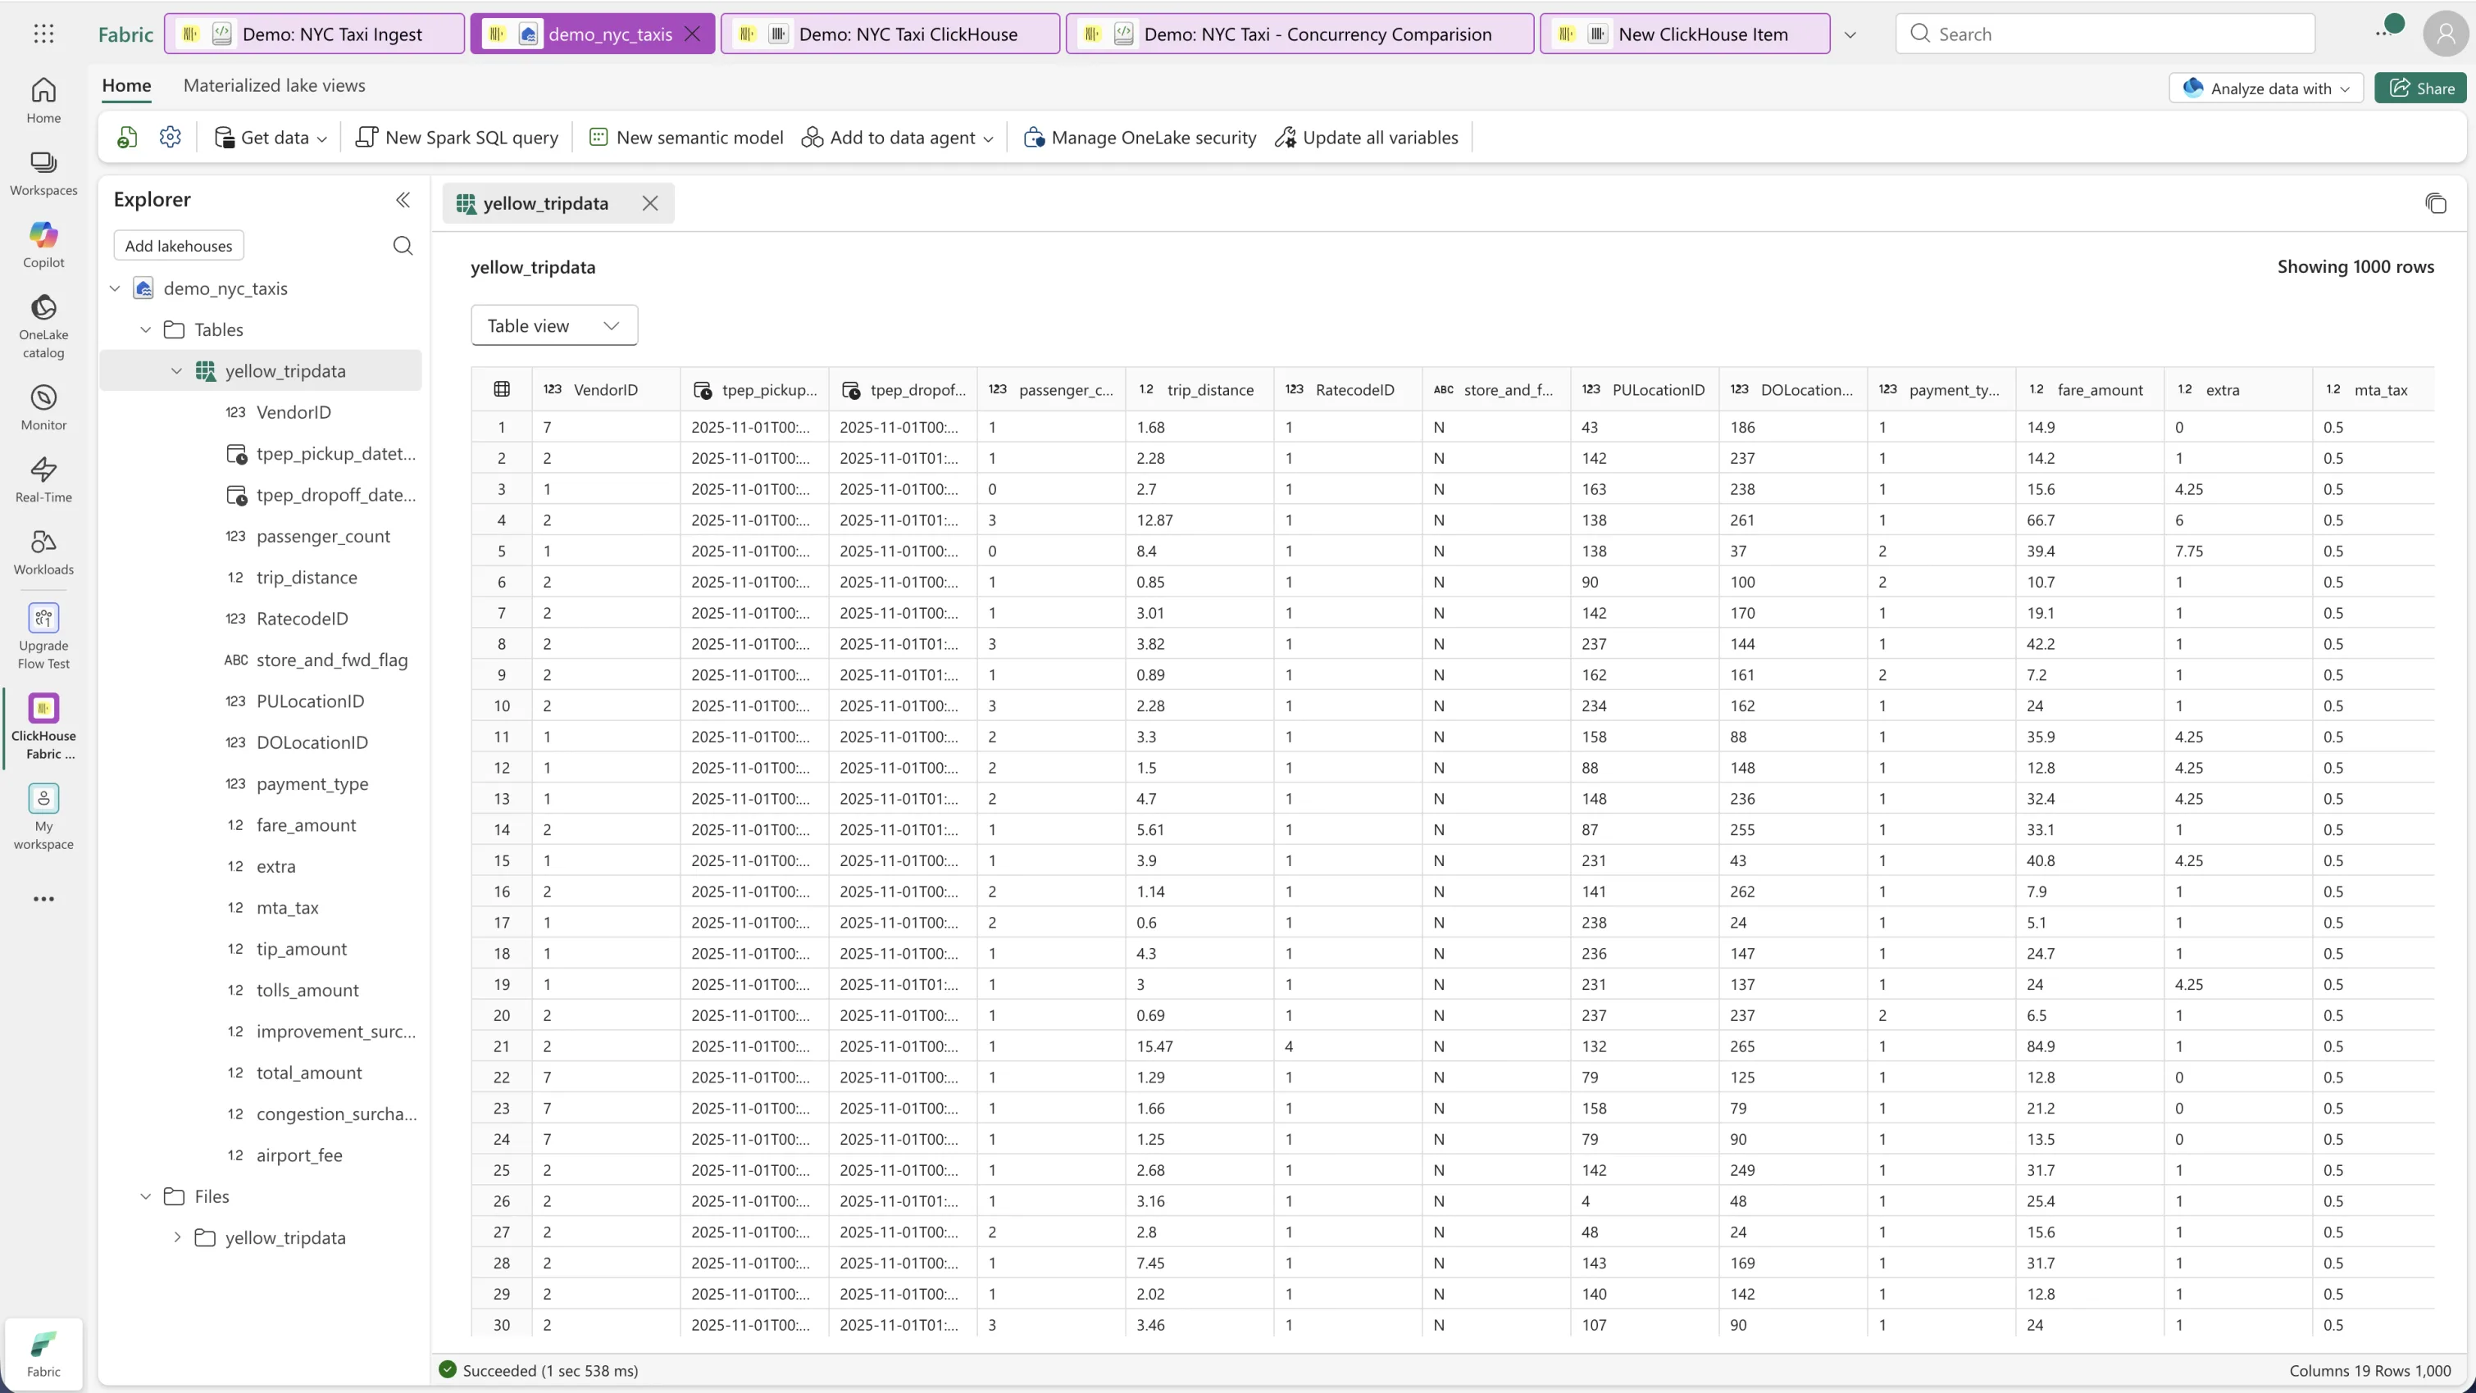Collapse the yellow_tripdata table node

tap(177, 371)
